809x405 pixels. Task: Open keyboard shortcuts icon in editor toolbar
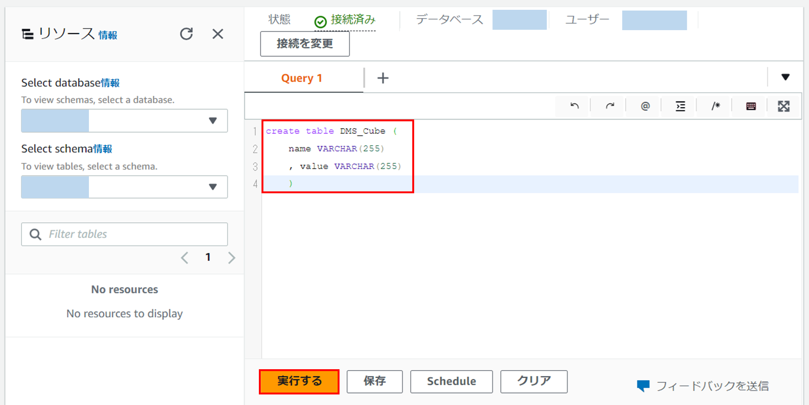(x=751, y=106)
